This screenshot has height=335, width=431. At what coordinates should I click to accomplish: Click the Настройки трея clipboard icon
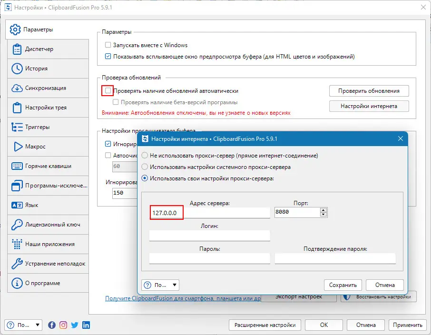click(x=17, y=108)
